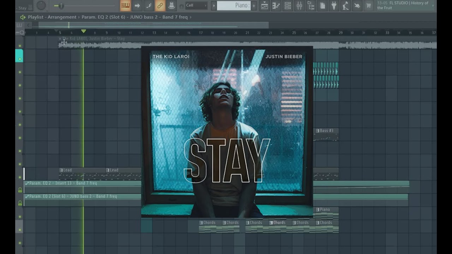The image size is (452, 254).
Task: Click the horizontal slider at top left
Action: click(85, 6)
